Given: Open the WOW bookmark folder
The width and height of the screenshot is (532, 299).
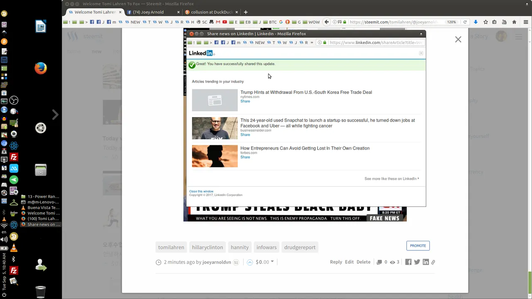Looking at the screenshot, I should (311, 22).
